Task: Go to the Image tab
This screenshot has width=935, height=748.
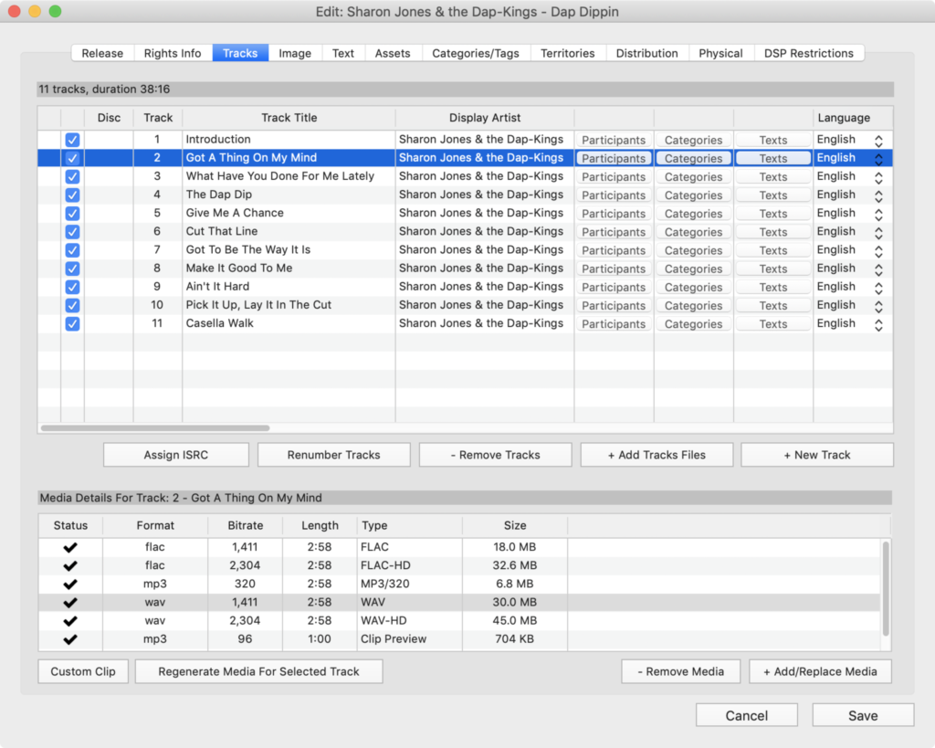Action: click(295, 53)
